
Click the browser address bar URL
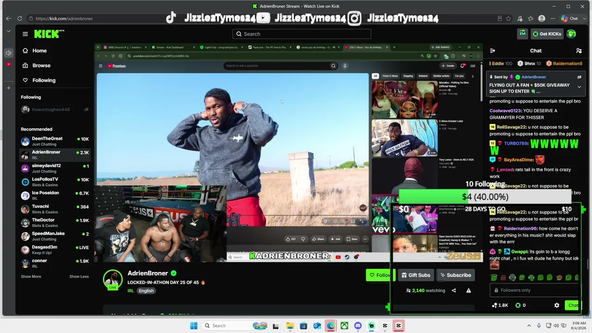64,18
